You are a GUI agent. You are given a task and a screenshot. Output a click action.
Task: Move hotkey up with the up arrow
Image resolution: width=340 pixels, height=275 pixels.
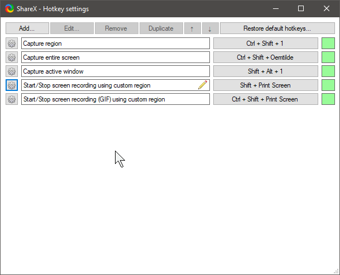click(192, 28)
